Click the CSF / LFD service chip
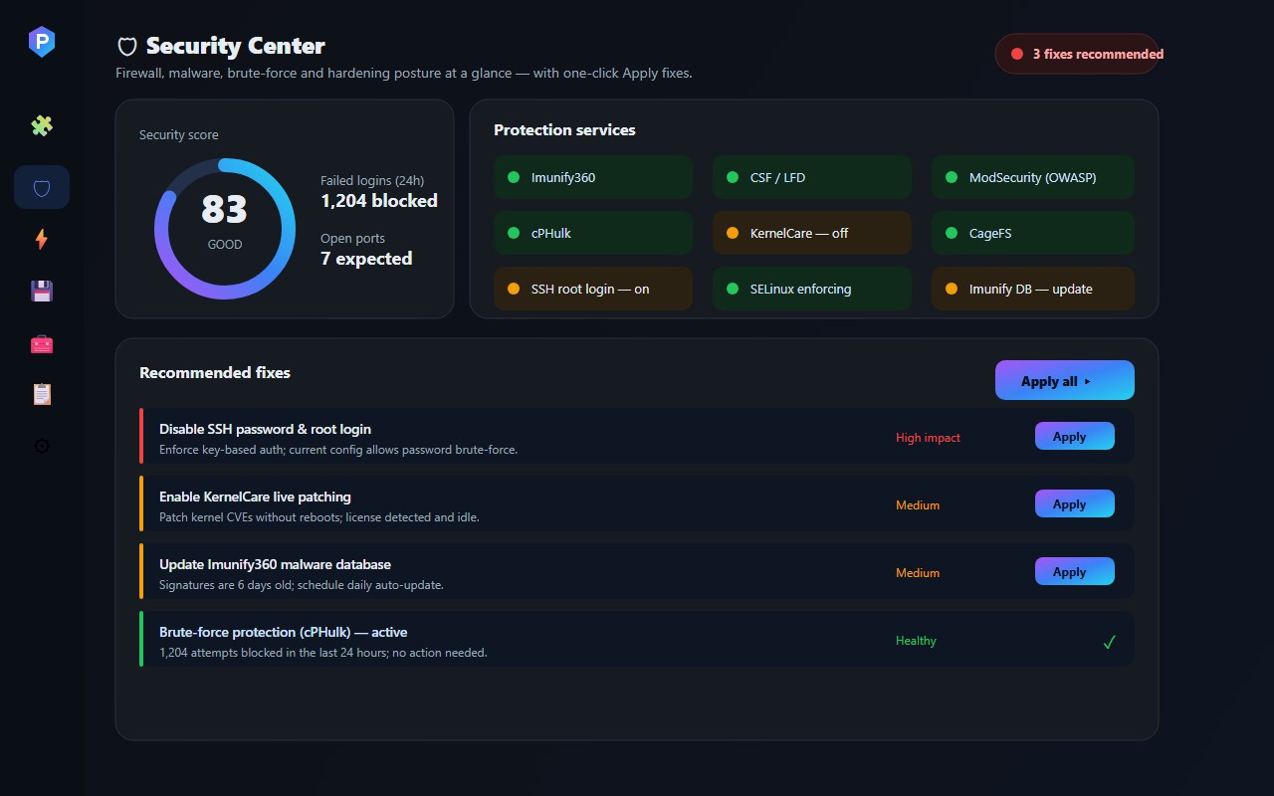The image size is (1274, 796). click(812, 177)
